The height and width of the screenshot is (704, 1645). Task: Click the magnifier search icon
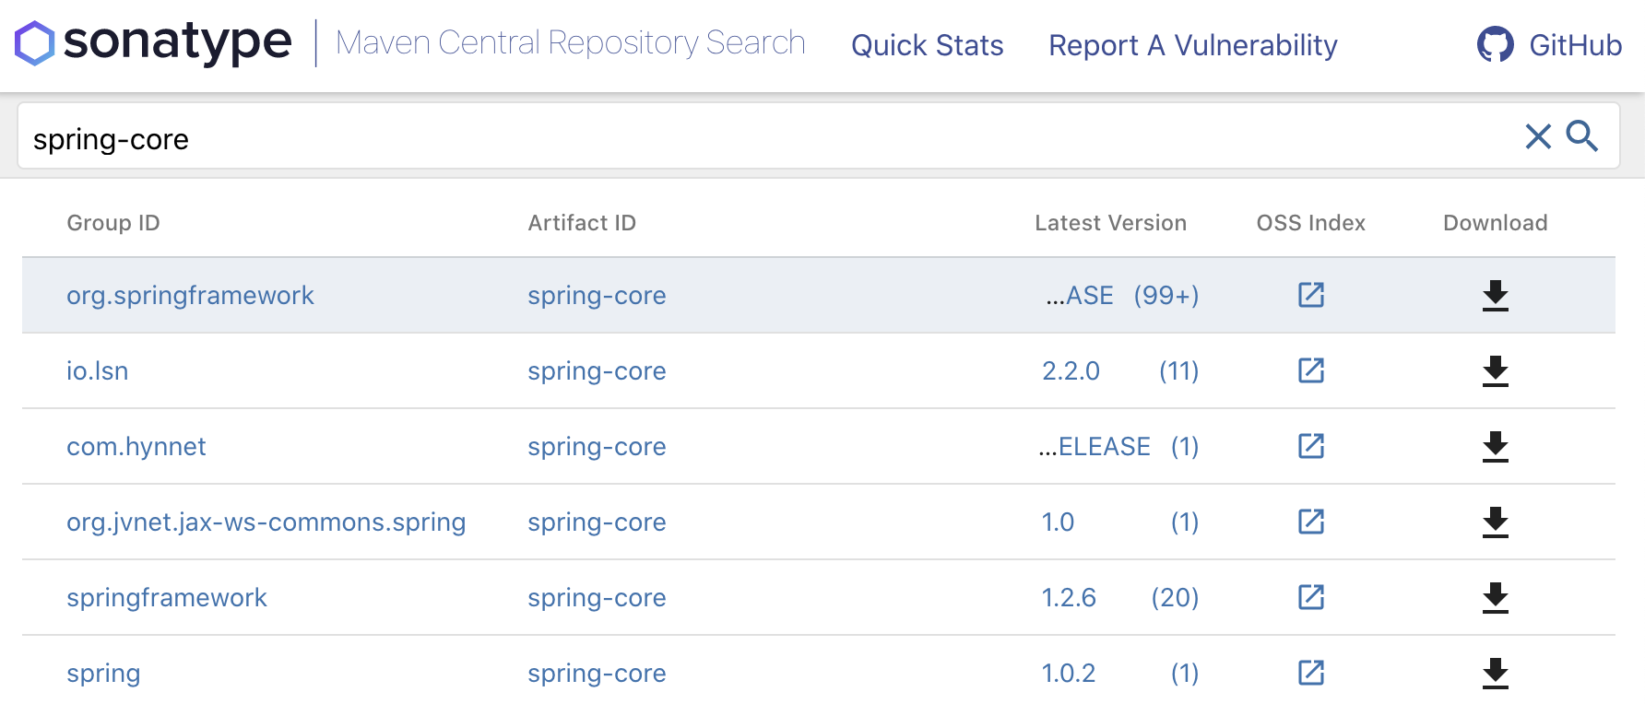[x=1582, y=136]
